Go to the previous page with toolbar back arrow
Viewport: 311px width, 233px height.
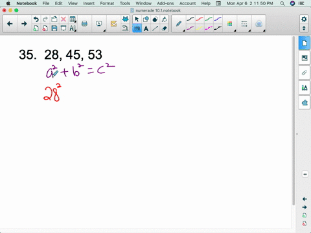(10, 24)
